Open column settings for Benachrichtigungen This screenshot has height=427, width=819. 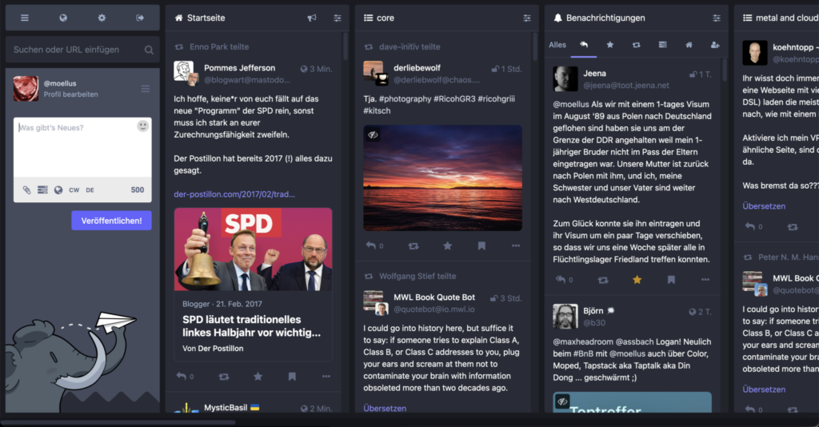(x=717, y=18)
